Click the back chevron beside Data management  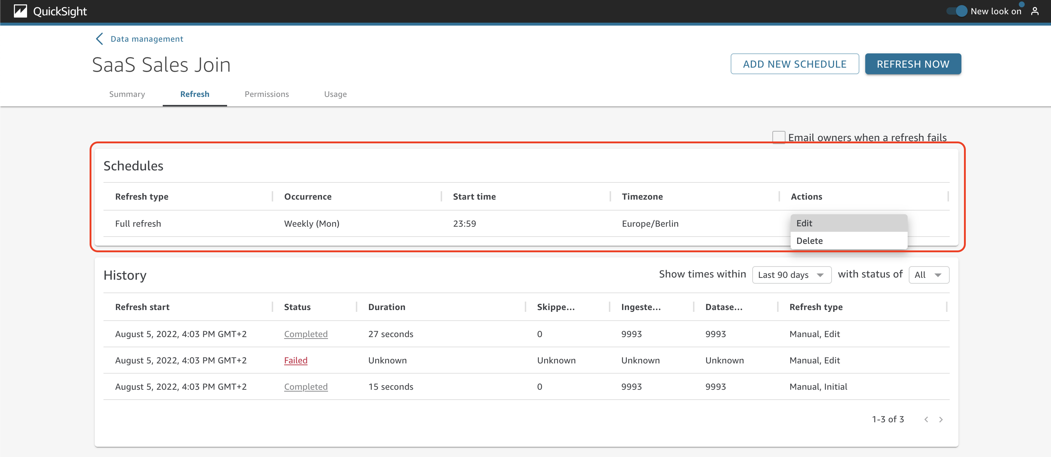click(x=99, y=39)
